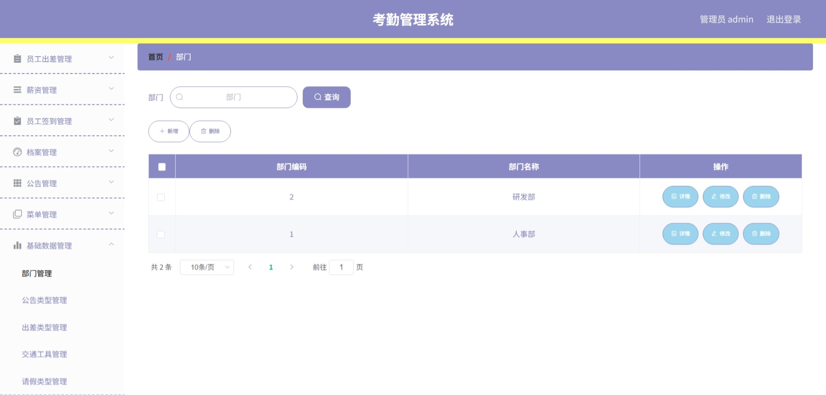Click 部门 breadcrumb text
826x395 pixels.
pyautogui.click(x=183, y=57)
